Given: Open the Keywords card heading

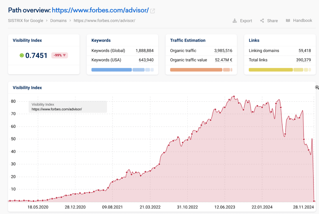Looking at the screenshot, I should pos(101,41).
